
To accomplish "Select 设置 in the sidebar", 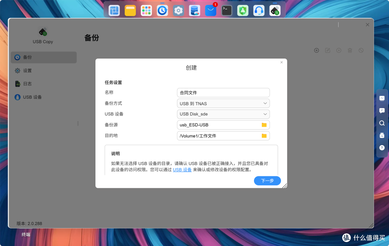I will point(44,71).
